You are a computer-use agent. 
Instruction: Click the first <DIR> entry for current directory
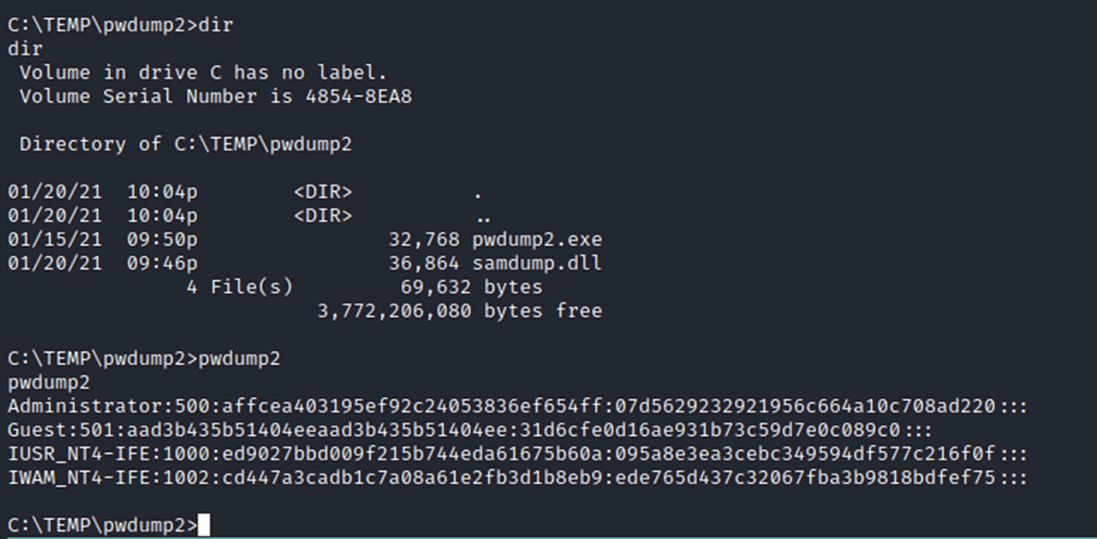point(322,193)
